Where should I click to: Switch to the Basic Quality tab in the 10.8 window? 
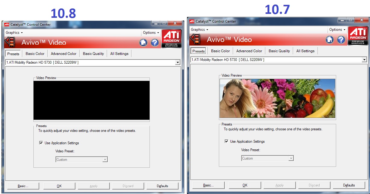pos(93,54)
